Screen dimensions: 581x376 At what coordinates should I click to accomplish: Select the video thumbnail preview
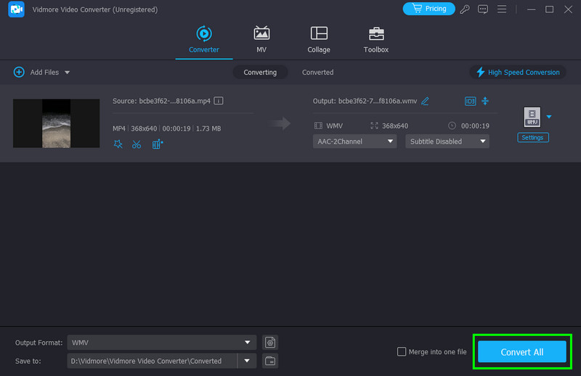[x=57, y=123]
